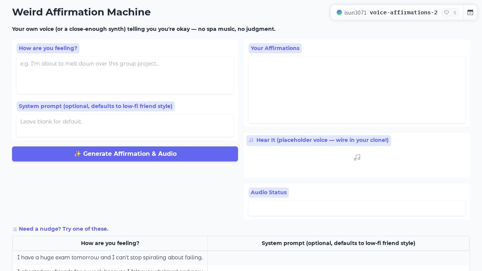Screen dimensions: 482x271
Task: Click the Your Affirmations output box
Action: click(357, 90)
